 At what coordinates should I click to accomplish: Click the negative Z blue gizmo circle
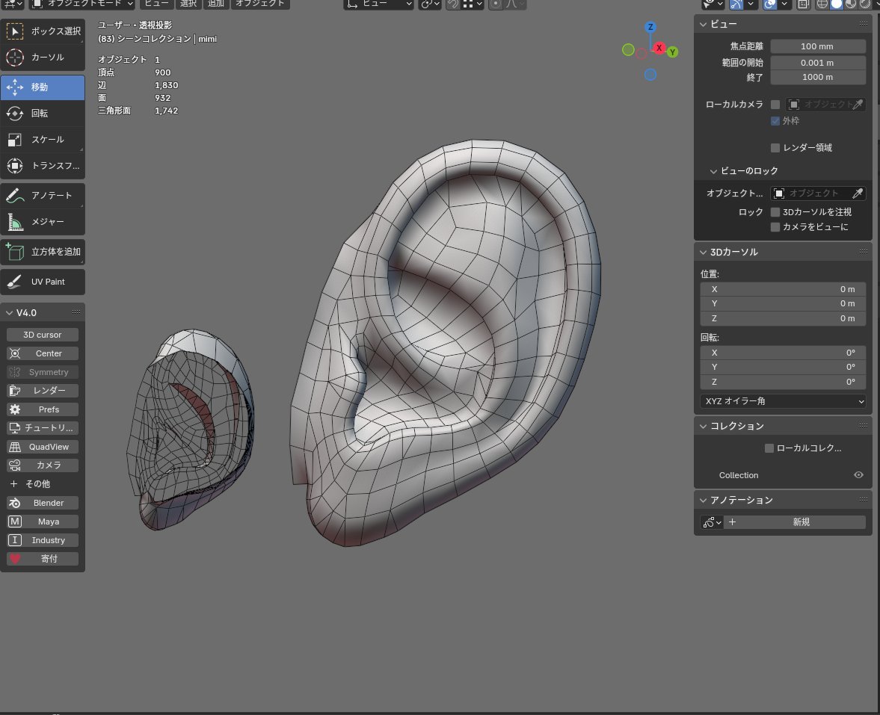pyautogui.click(x=650, y=75)
